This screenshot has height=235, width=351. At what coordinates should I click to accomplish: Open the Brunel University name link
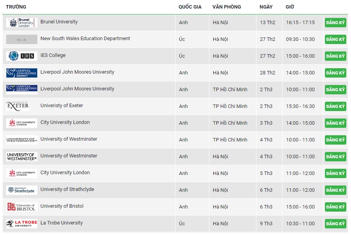(59, 22)
